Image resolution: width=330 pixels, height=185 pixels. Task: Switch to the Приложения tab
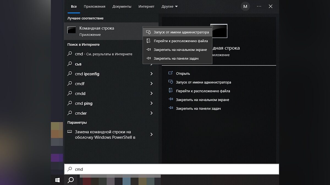click(x=95, y=6)
